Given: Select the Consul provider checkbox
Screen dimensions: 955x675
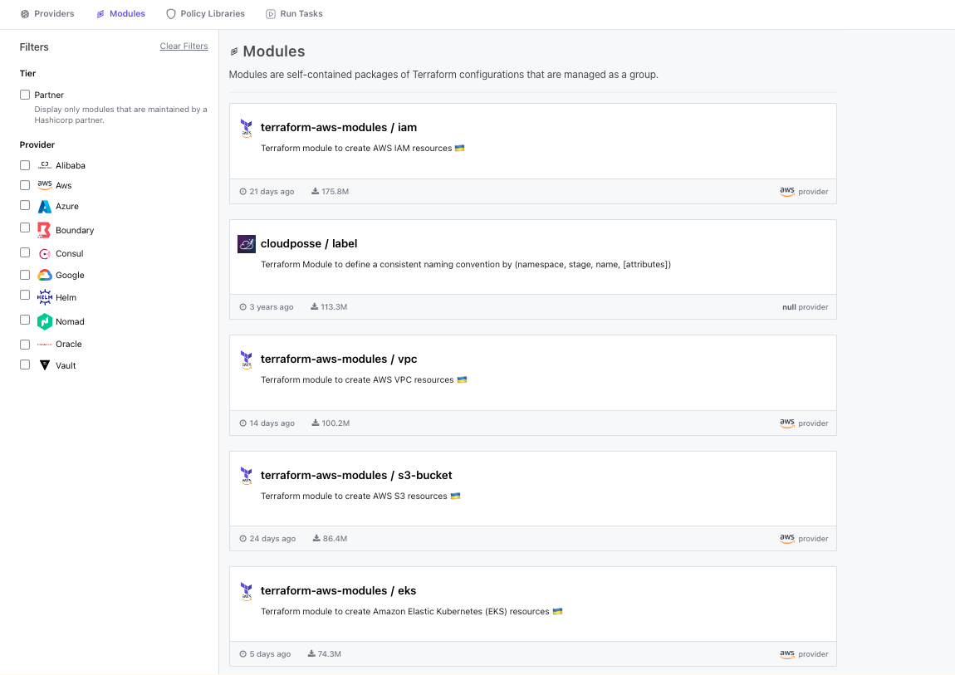Looking at the screenshot, I should click(x=25, y=252).
